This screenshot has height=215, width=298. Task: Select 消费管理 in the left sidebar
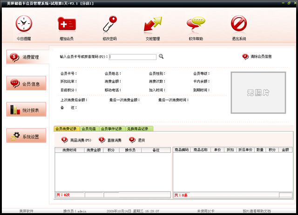(27, 57)
